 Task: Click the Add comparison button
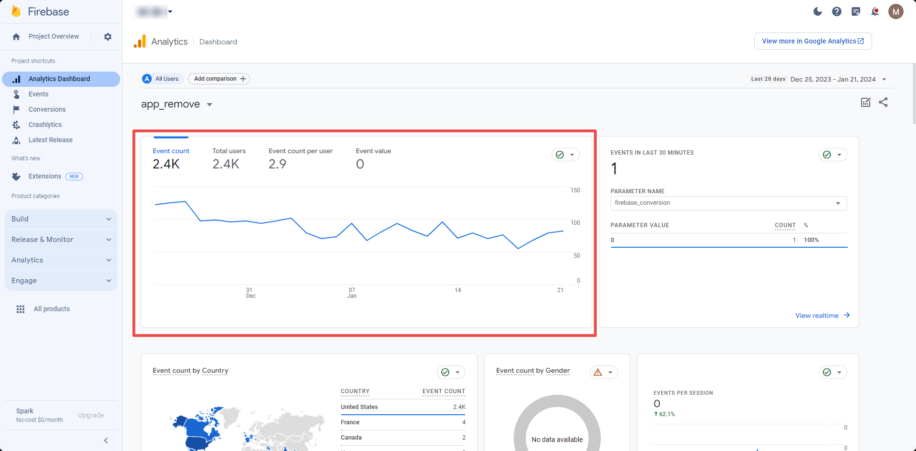tap(219, 79)
